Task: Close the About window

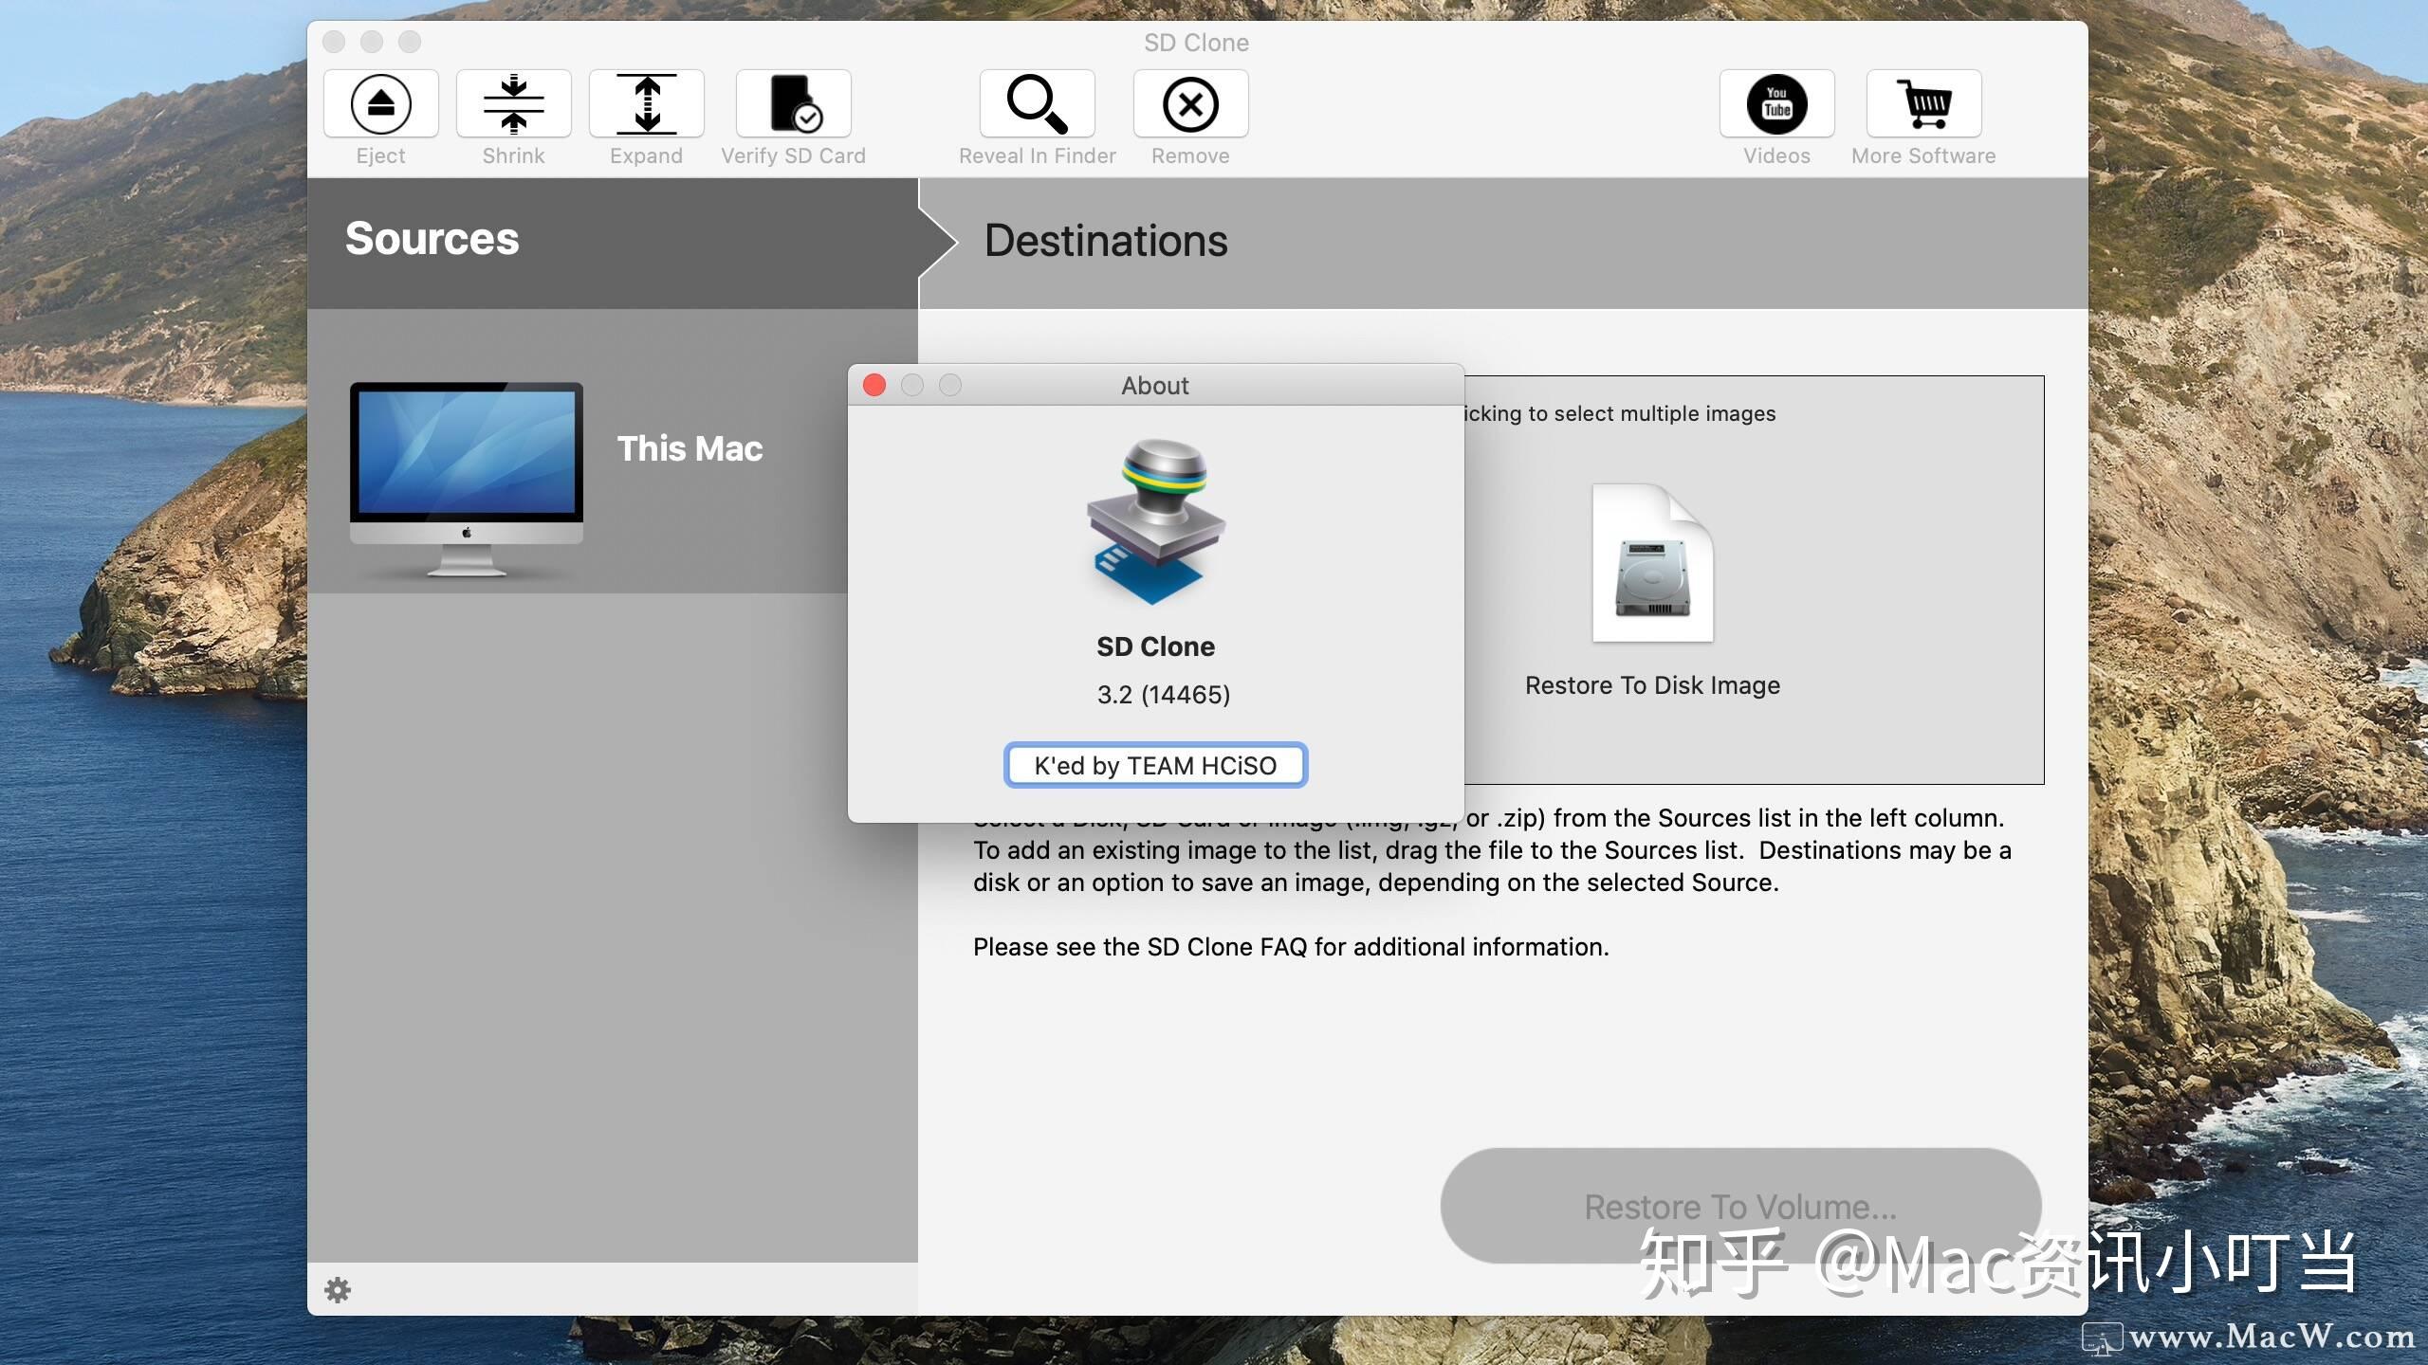Action: [874, 385]
